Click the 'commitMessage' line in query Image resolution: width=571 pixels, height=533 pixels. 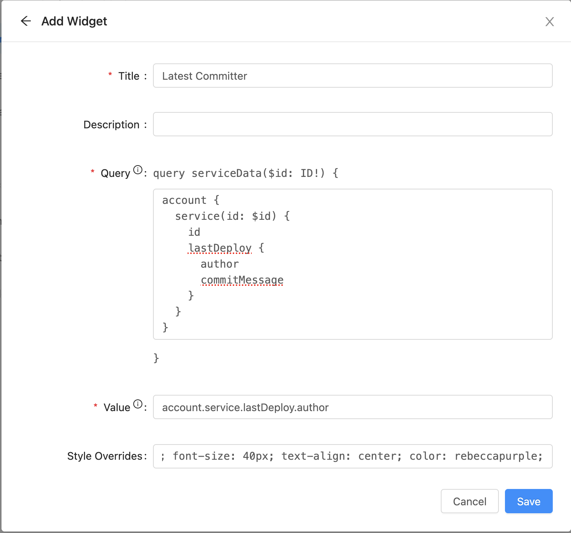pyautogui.click(x=242, y=280)
